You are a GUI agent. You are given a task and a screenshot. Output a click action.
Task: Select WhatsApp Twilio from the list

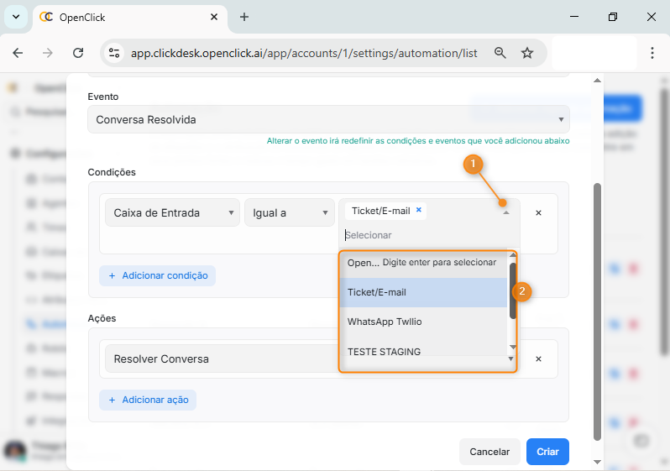(385, 322)
